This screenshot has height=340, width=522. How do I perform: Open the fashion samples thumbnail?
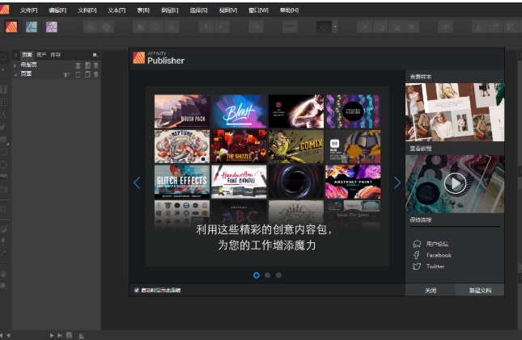pos(455,112)
